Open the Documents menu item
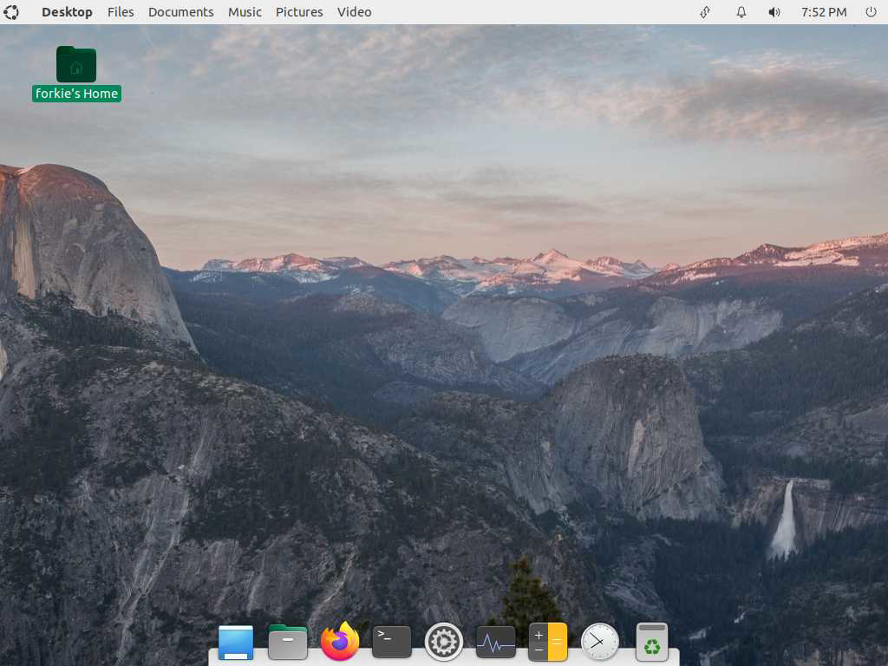 click(180, 12)
